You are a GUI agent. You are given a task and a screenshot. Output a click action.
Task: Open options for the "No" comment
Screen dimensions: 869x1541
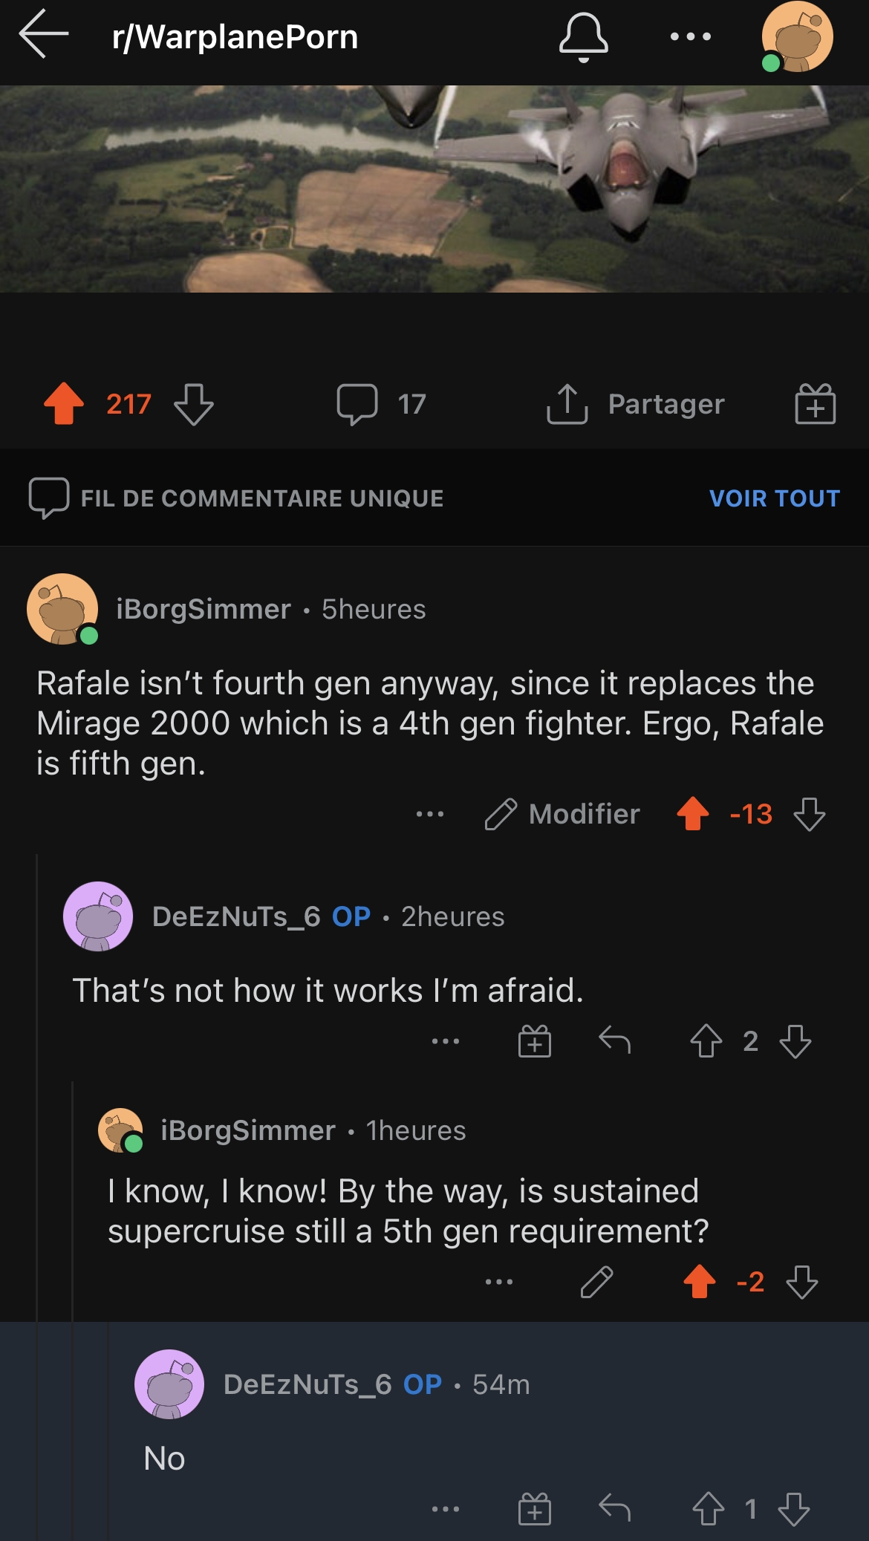coord(446,1509)
